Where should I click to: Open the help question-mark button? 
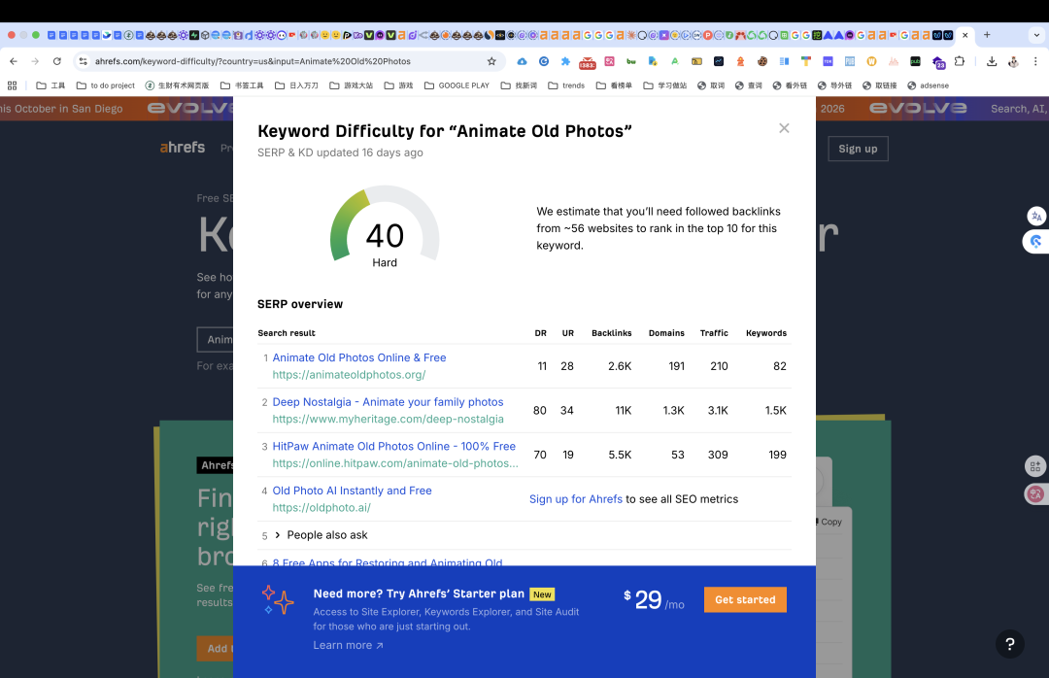tap(1010, 644)
